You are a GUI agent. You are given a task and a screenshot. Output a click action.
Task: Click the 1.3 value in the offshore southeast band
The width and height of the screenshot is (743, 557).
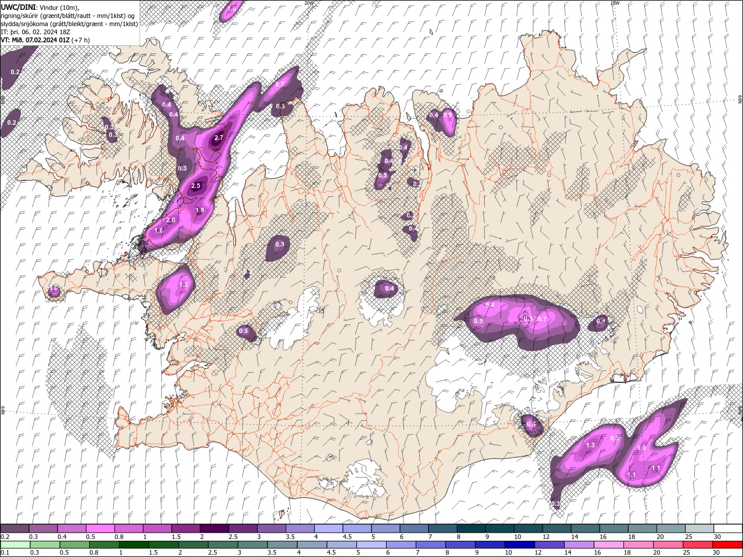coord(591,445)
